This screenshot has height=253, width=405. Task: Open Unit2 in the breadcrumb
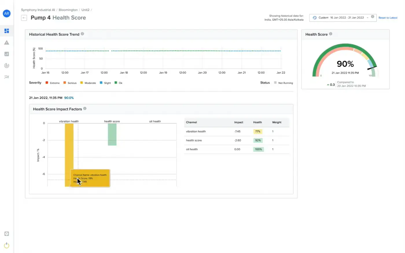click(85, 10)
